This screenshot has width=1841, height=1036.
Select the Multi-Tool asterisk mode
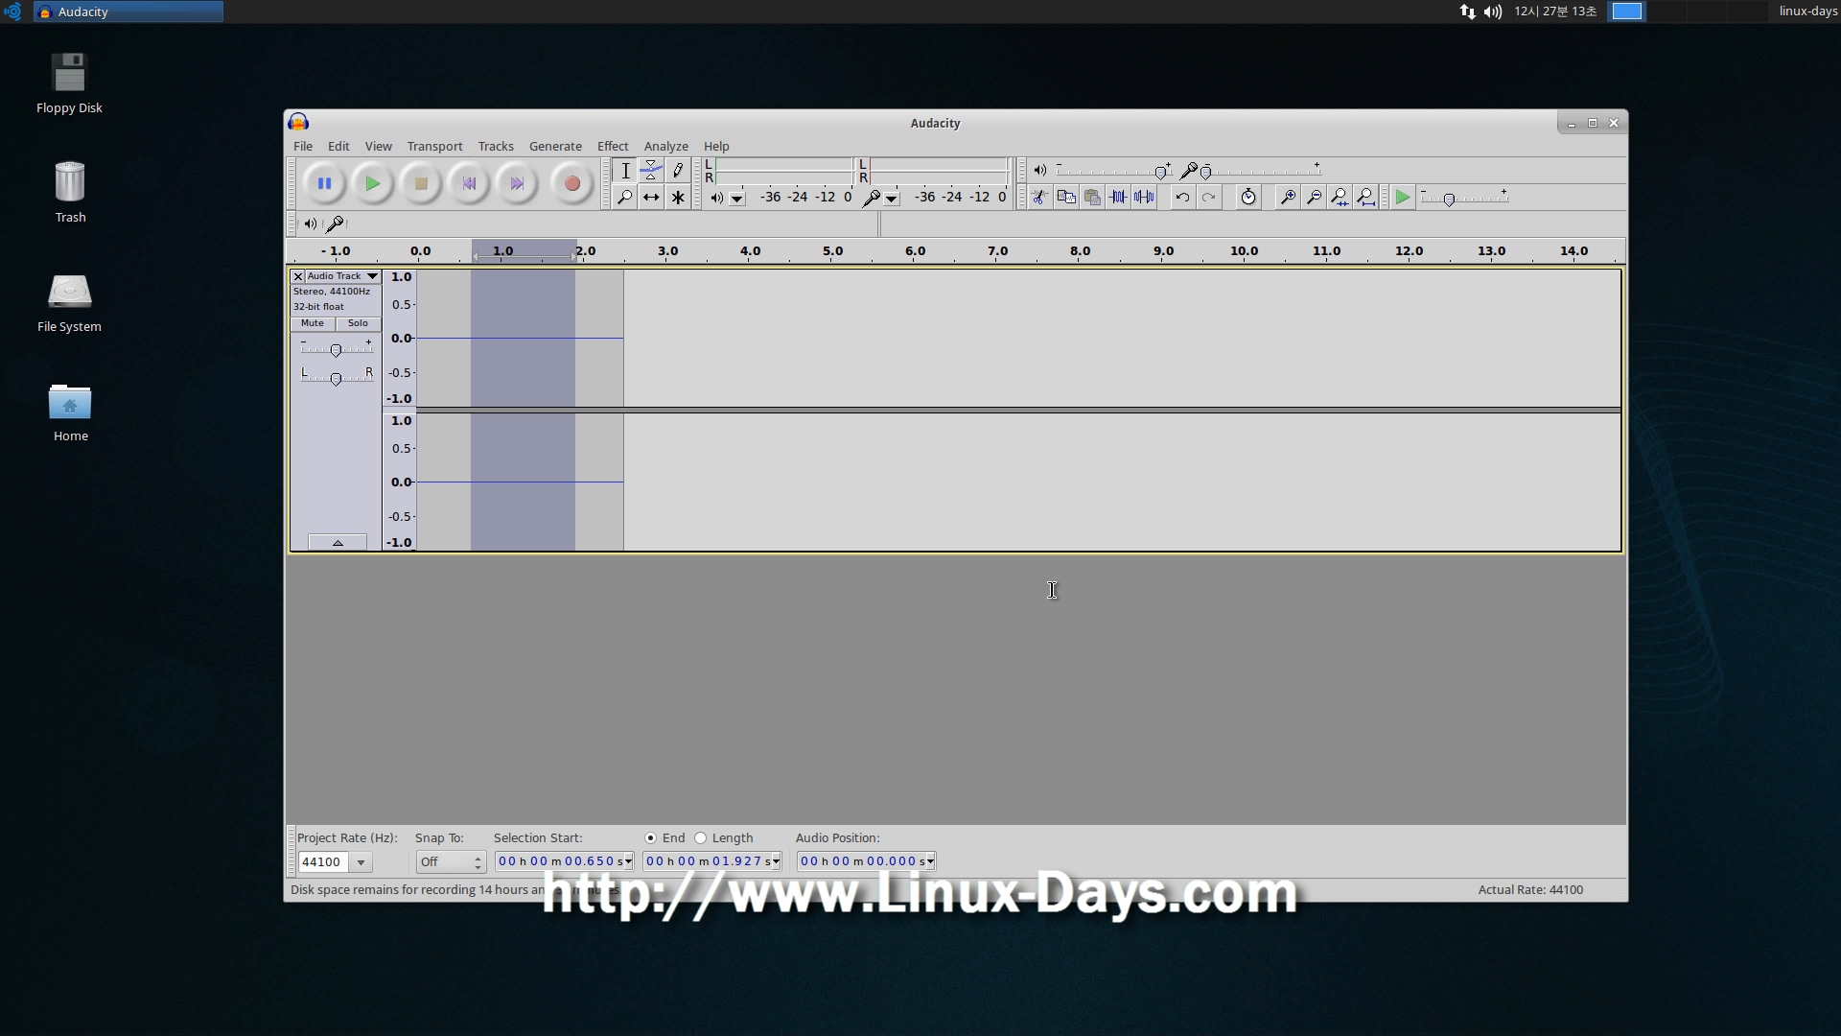pos(678,197)
